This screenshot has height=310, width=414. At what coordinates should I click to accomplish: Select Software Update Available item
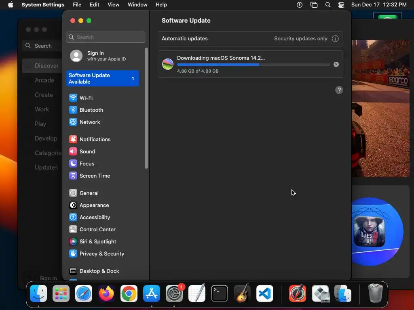click(103, 78)
